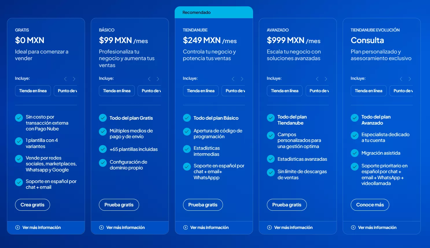Click checkmark beside 'Estadísticas intermedias'
430x248 pixels.
click(187, 149)
